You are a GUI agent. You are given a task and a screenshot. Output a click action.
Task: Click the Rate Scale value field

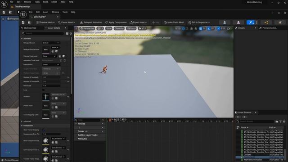coord(51,86)
